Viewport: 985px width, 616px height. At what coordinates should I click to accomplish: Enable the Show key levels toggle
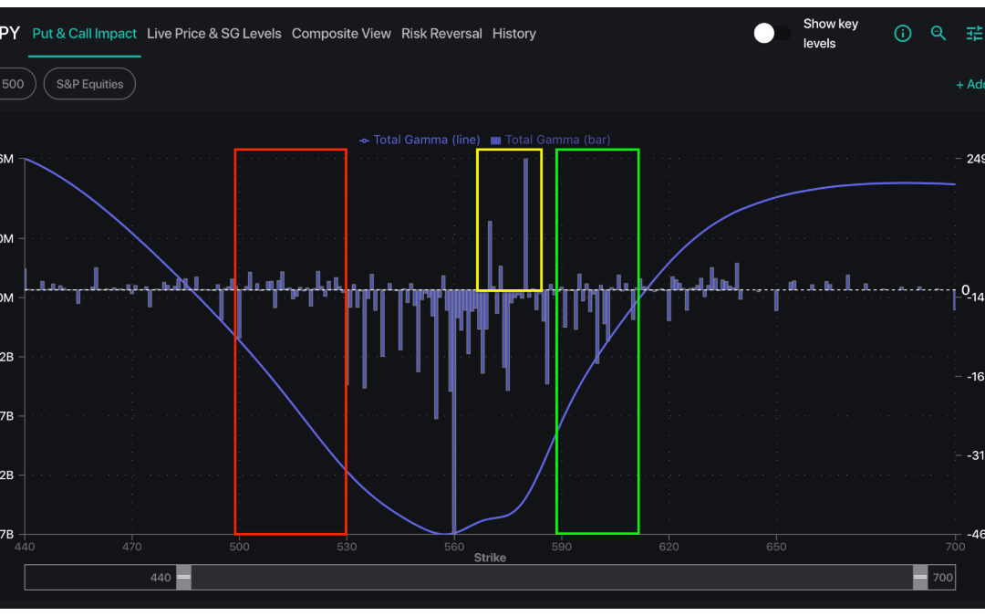[x=772, y=32]
